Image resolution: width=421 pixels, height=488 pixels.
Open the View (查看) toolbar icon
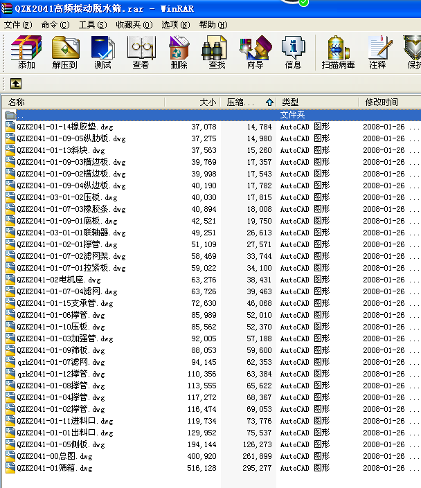141,52
